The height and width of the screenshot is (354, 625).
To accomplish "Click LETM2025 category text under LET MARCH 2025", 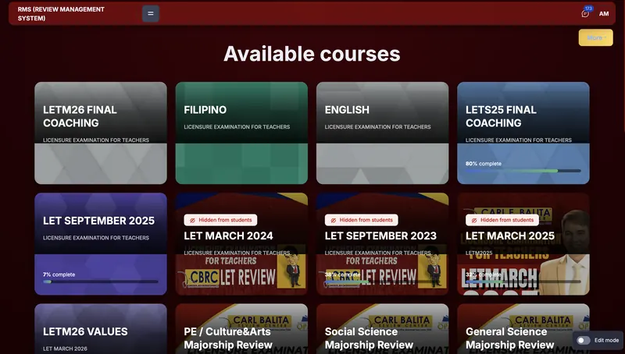I will pyautogui.click(x=479, y=253).
